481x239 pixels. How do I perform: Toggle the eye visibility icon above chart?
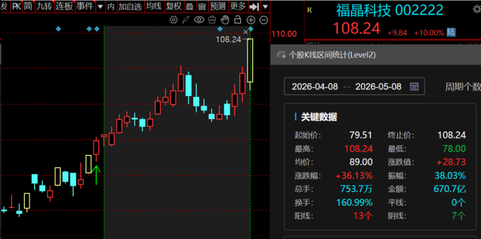point(199,20)
